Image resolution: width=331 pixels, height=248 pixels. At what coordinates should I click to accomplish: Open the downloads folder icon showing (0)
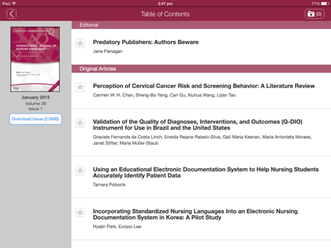tap(314, 14)
